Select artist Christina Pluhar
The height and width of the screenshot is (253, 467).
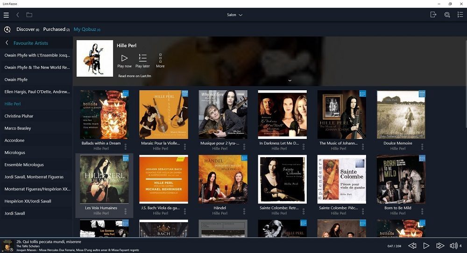[x=36, y=116]
